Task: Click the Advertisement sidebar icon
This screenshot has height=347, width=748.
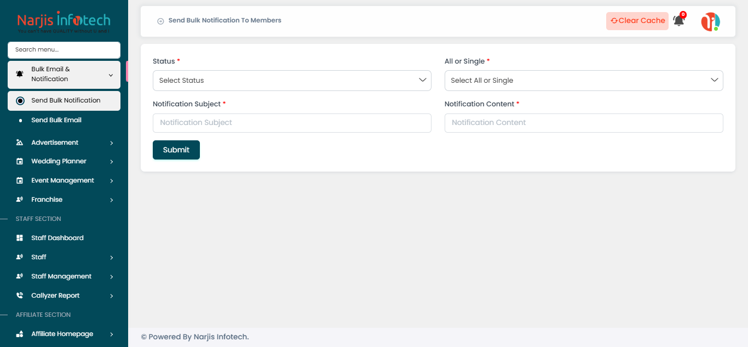Action: [x=20, y=143]
